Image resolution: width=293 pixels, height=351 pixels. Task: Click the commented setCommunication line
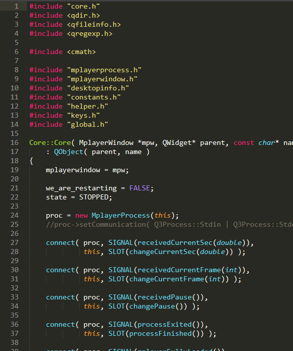[169, 224]
